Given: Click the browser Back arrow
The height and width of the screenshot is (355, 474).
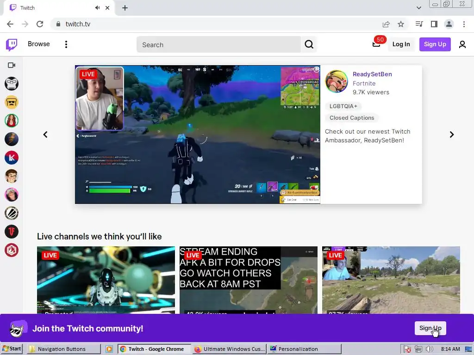Looking at the screenshot, I should point(10,24).
